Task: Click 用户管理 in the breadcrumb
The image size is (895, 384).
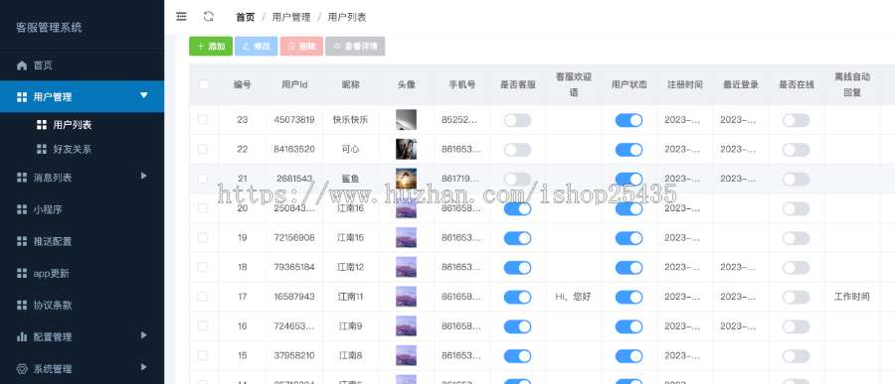Action: (291, 17)
